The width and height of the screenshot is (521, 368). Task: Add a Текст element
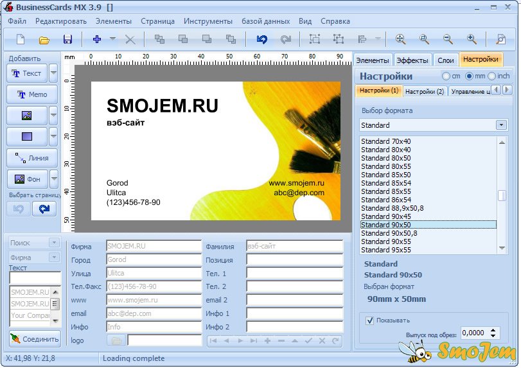point(27,73)
